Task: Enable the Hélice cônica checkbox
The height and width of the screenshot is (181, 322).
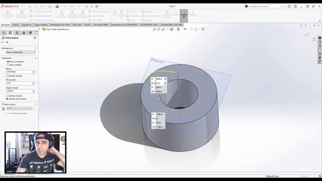Action: [x=3, y=105]
